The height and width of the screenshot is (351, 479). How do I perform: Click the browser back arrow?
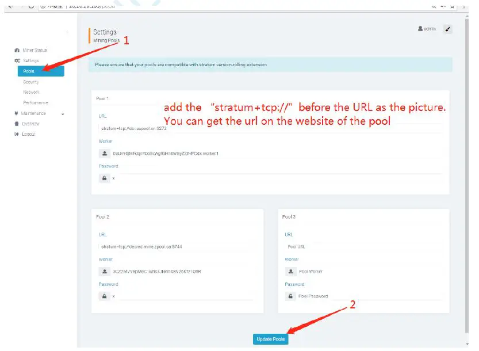tap(10, 6)
